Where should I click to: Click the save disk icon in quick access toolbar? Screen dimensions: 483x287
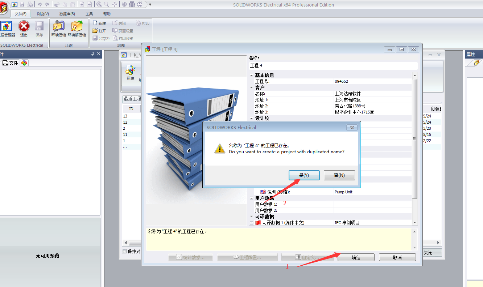tap(22, 4)
